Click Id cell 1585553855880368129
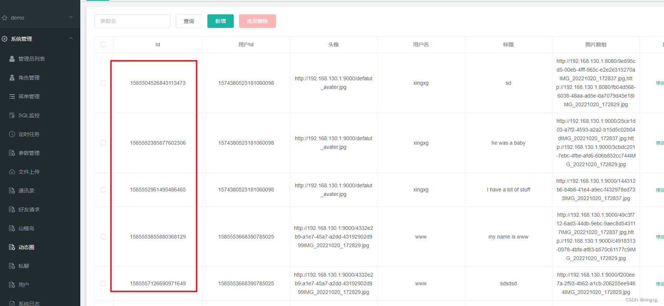Screen dimensions: 664x306 click(x=158, y=237)
